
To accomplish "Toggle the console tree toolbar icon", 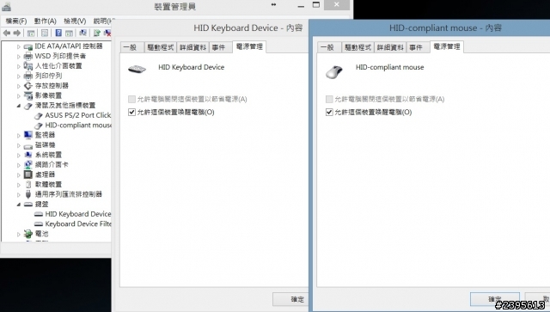I will (31, 33).
